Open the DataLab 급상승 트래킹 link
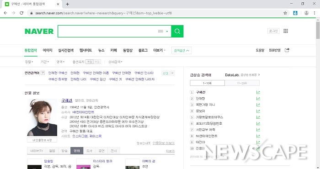 tap(242, 75)
